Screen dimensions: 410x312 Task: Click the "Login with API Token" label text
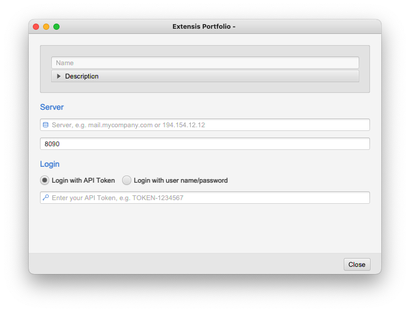[x=83, y=181]
